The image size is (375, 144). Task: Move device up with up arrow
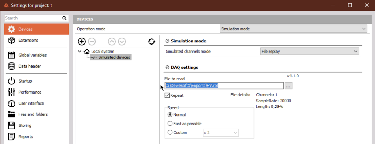point(112,42)
